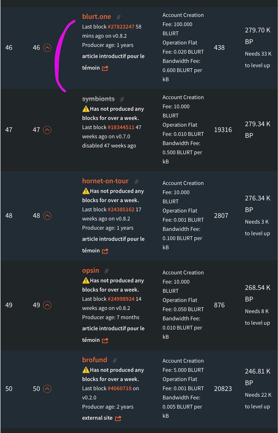This screenshot has height=433, width=278.
Task: Vote for hornet-on-tour using the chevron circle
Action: pos(47,216)
